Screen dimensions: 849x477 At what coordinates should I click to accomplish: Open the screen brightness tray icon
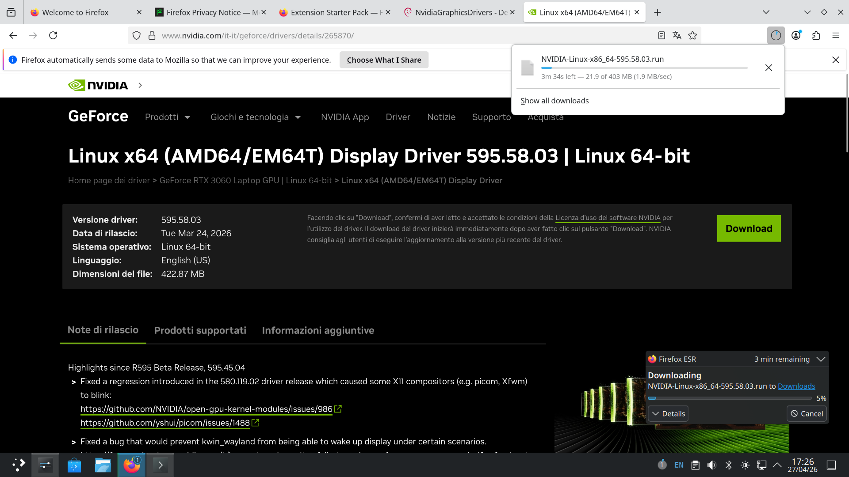click(x=745, y=465)
